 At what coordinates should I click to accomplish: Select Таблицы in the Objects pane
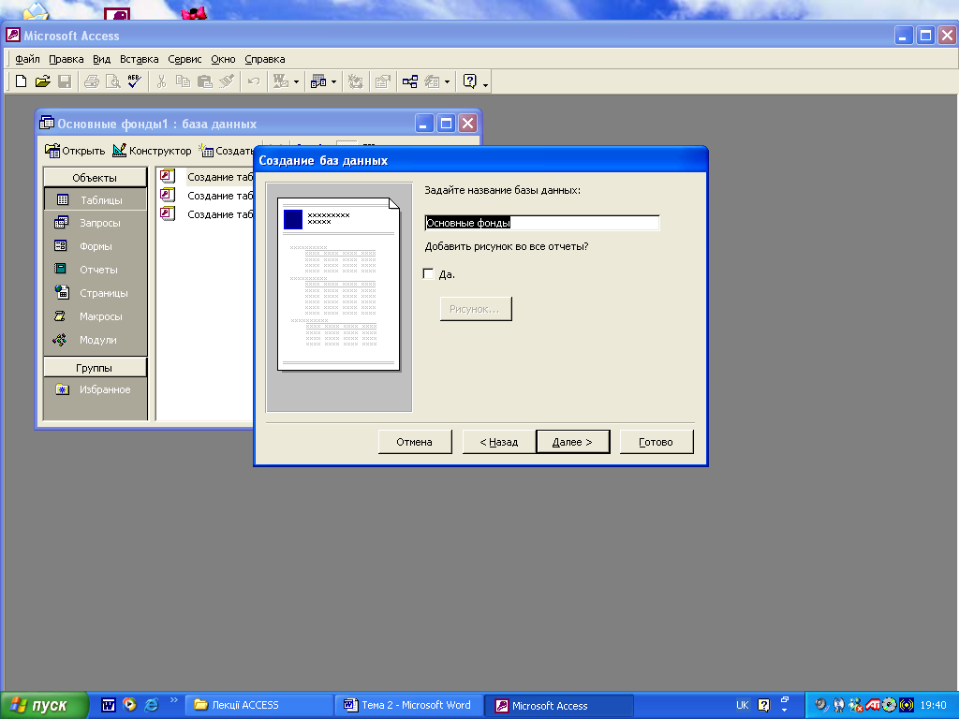point(96,200)
